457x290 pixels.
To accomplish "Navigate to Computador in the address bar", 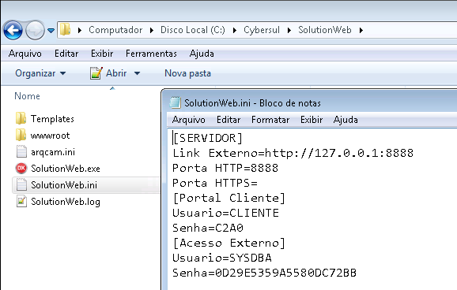I will pos(115,30).
